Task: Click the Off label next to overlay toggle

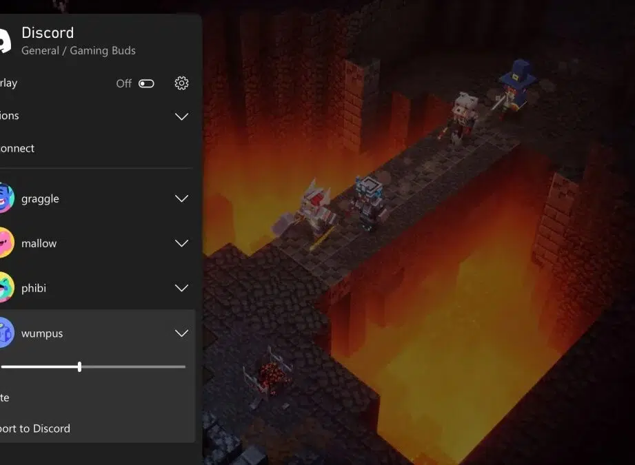Action: pos(123,83)
